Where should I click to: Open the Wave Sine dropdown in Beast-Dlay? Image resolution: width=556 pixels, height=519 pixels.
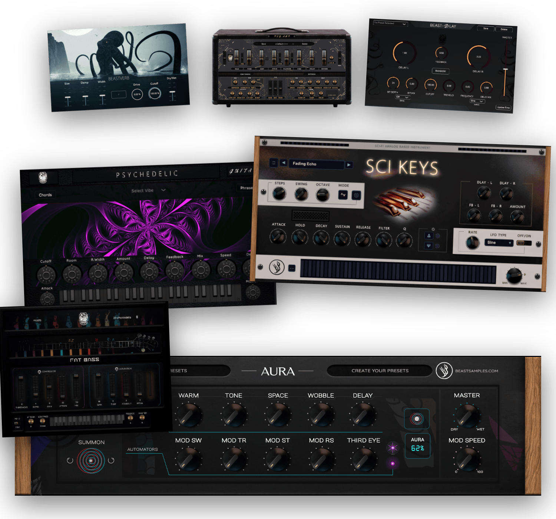(x=477, y=101)
